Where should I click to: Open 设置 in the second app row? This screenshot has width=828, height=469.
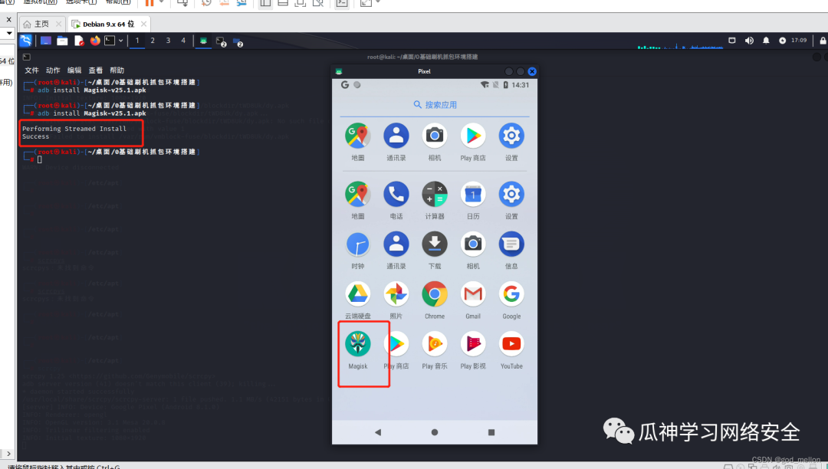511,194
